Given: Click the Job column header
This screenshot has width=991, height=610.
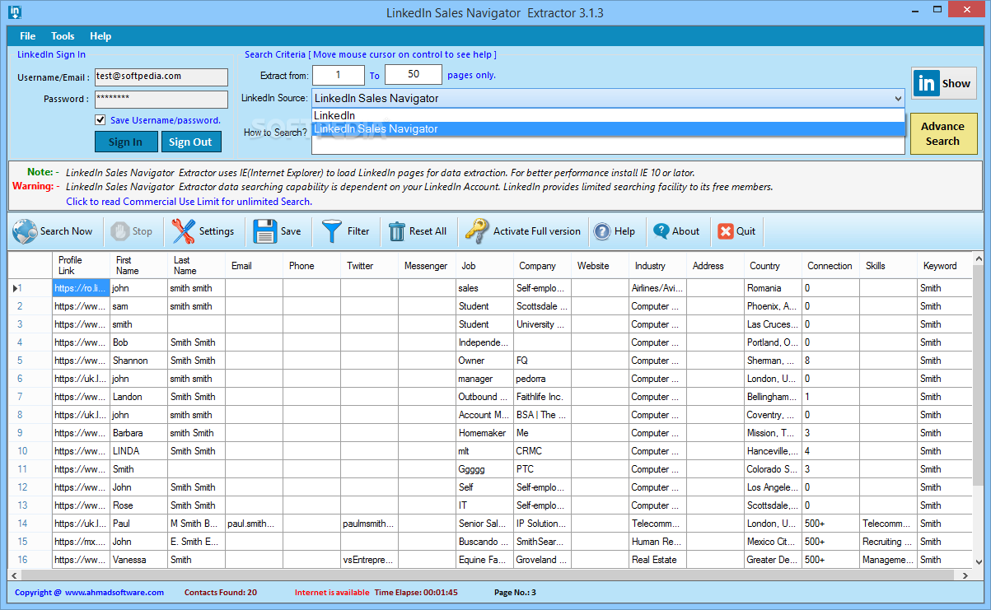Looking at the screenshot, I should tap(484, 265).
